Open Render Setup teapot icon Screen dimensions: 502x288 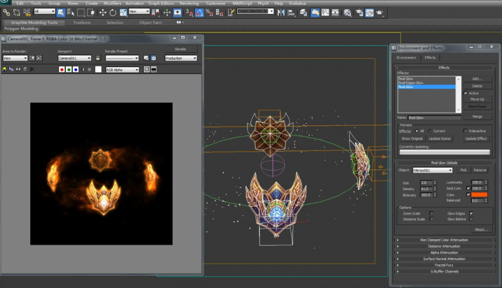click(x=359, y=12)
